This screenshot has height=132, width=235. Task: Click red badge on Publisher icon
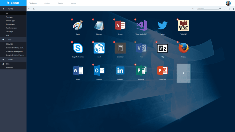click(x=135, y=65)
